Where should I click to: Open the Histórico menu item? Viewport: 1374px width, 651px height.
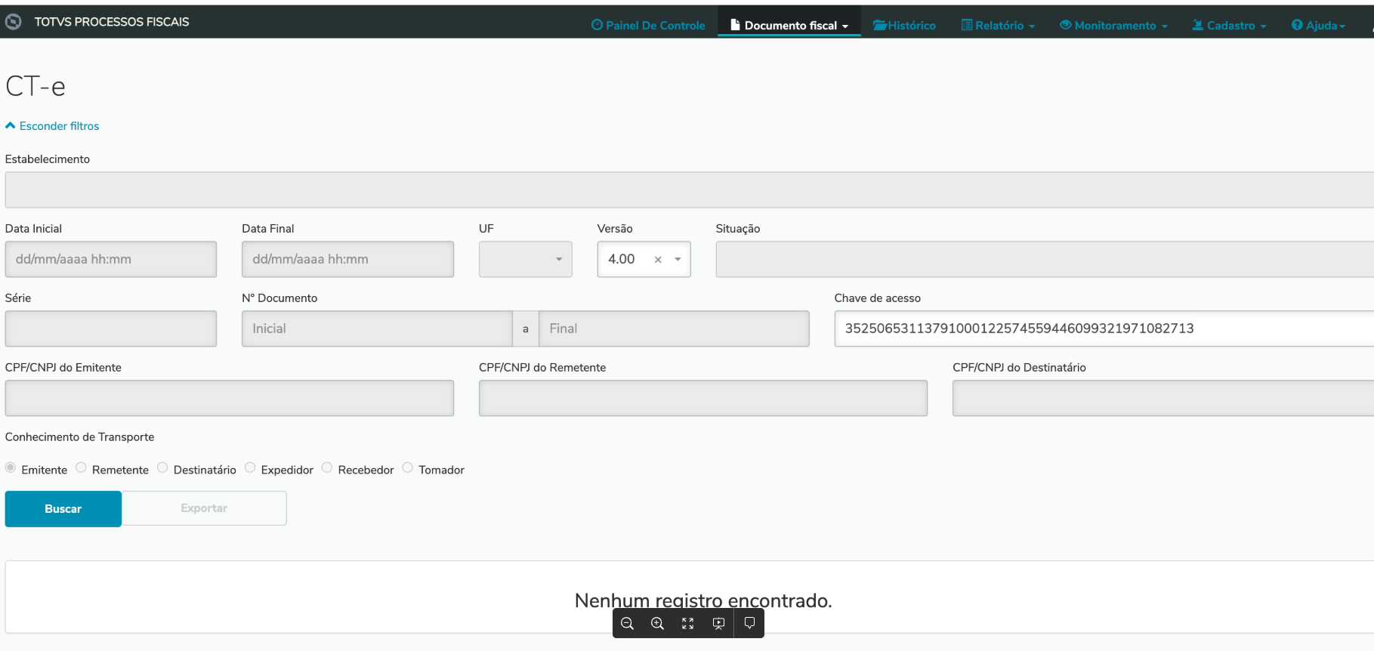pos(904,25)
